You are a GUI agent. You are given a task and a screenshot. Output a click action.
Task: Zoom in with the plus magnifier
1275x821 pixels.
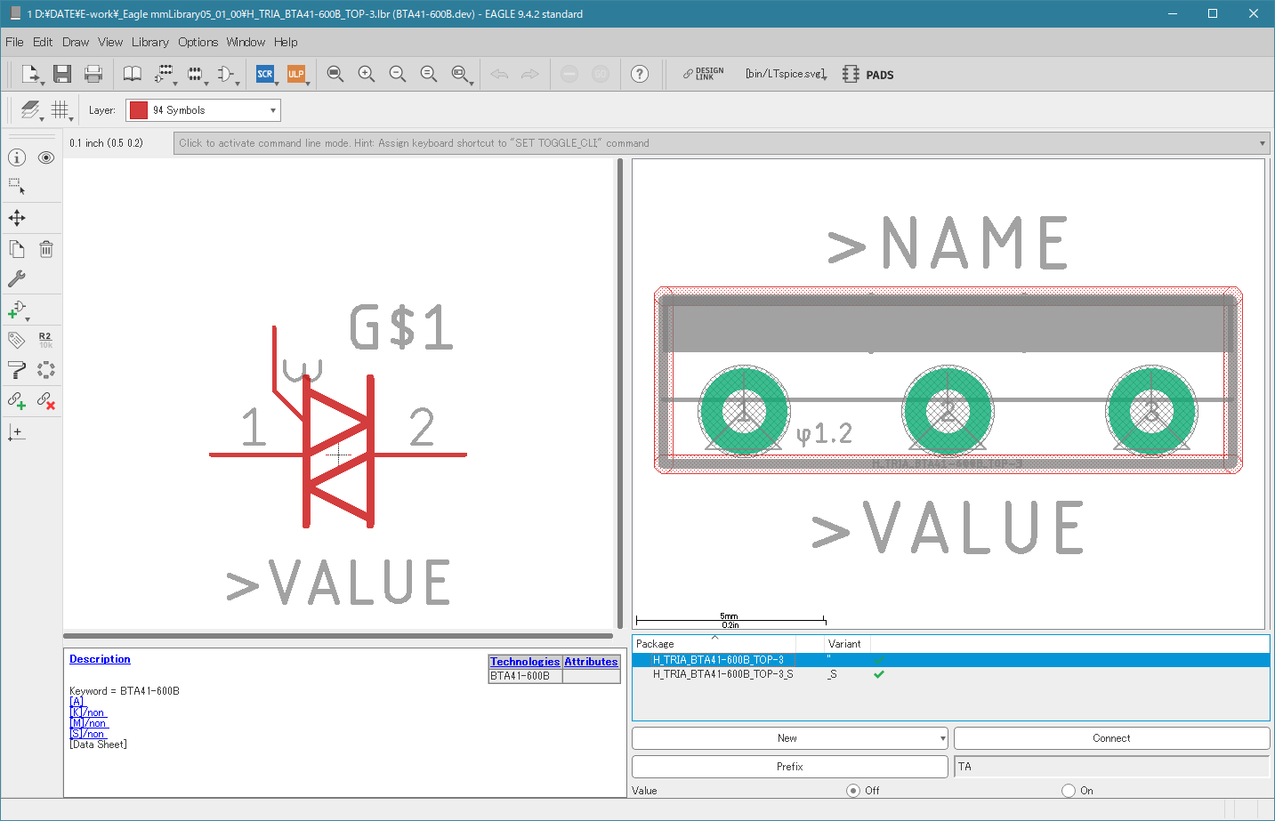tap(366, 74)
